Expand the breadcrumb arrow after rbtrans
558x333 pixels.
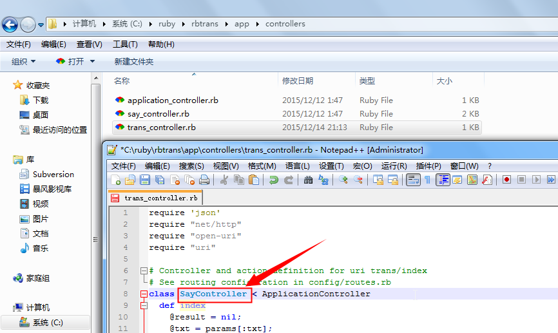pos(227,24)
